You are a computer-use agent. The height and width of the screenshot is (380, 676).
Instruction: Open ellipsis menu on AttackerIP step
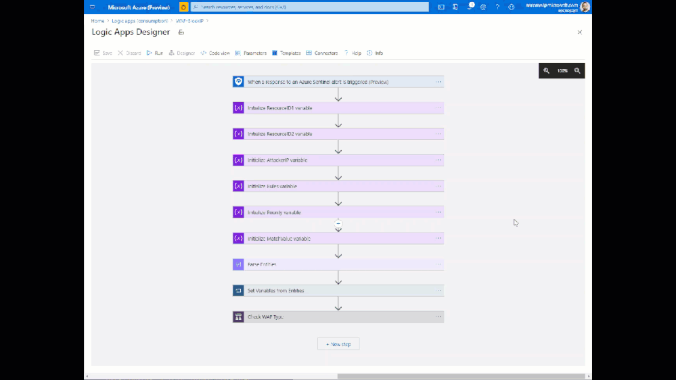click(438, 160)
